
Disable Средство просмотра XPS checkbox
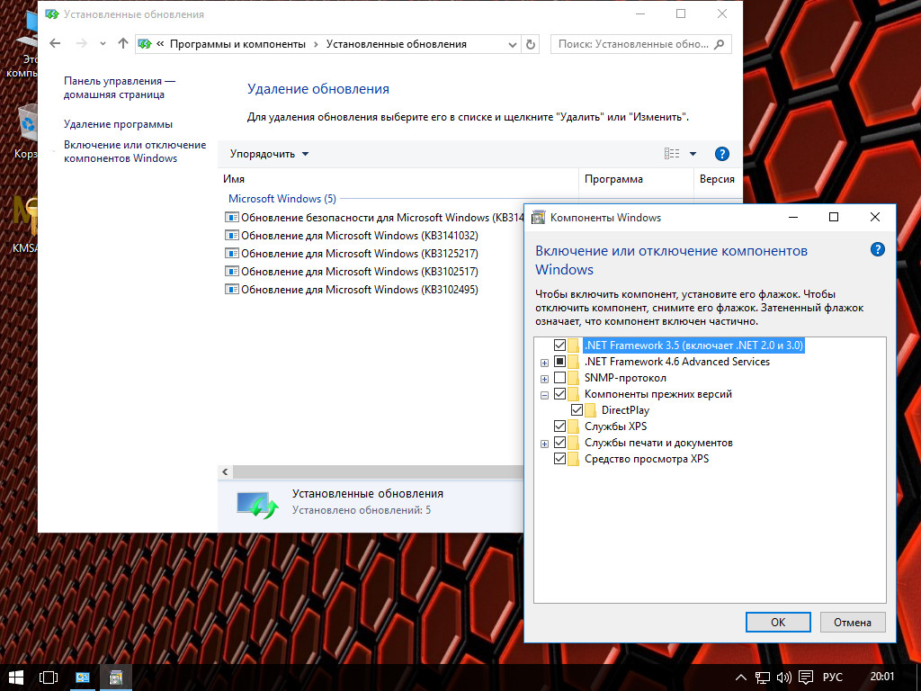[559, 459]
